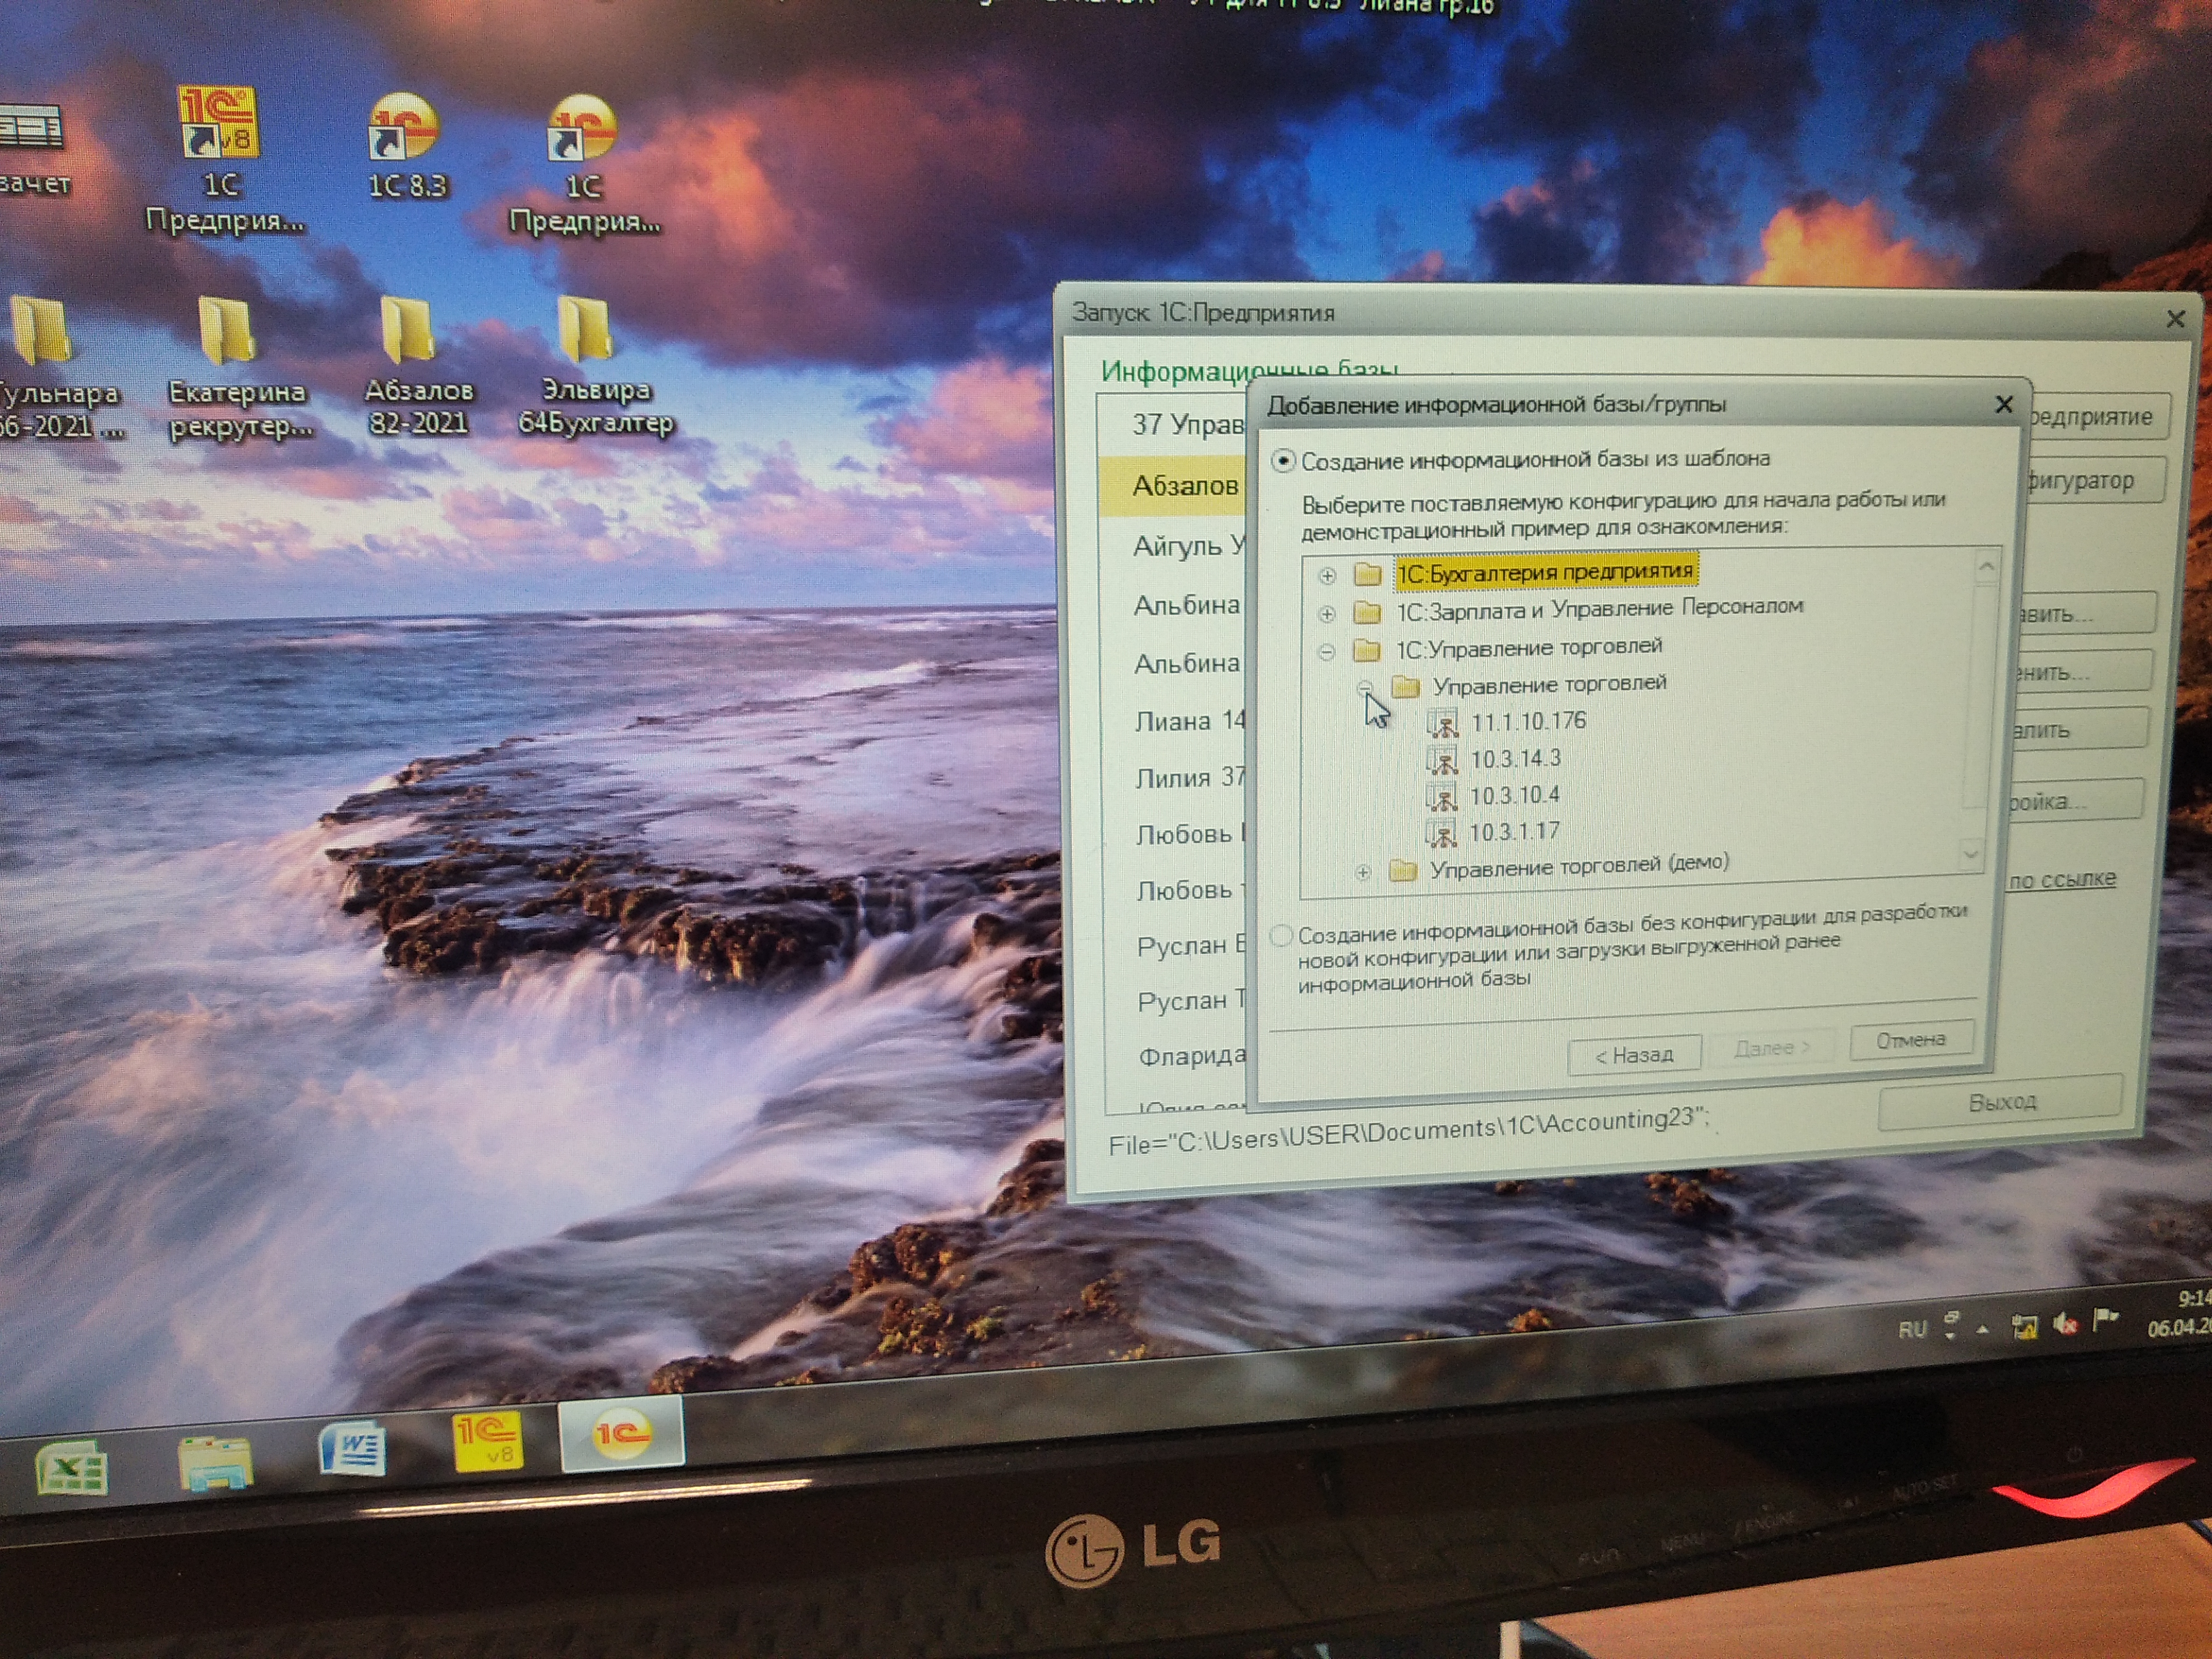The height and width of the screenshot is (1659, 2212).
Task: Select the Айгуль У database in launcher list
Action: click(x=1174, y=546)
